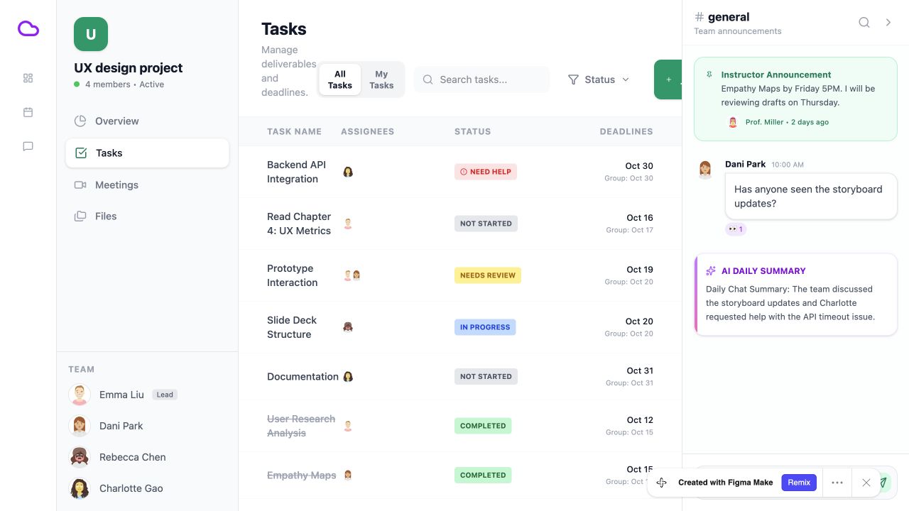Click assignee avatar on Read Chapter 4 row

(348, 224)
